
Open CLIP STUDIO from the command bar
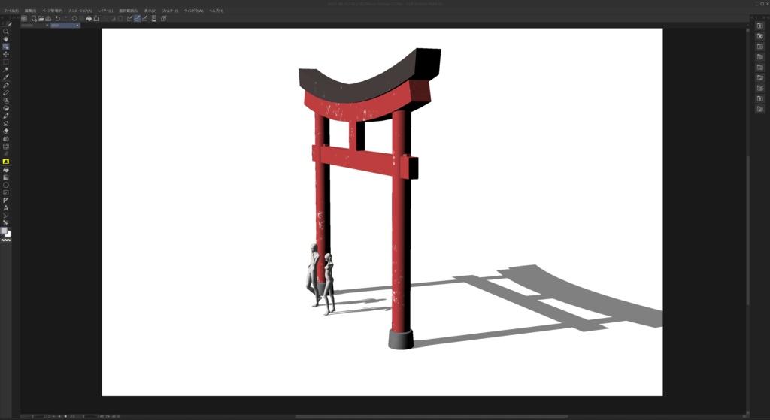click(24, 19)
